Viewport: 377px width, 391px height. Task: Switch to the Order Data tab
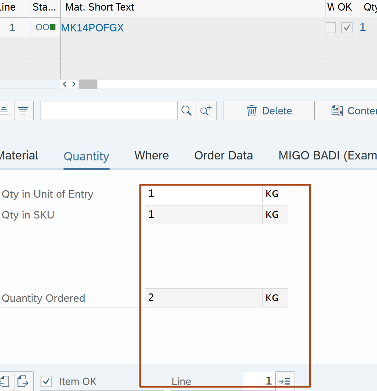223,155
